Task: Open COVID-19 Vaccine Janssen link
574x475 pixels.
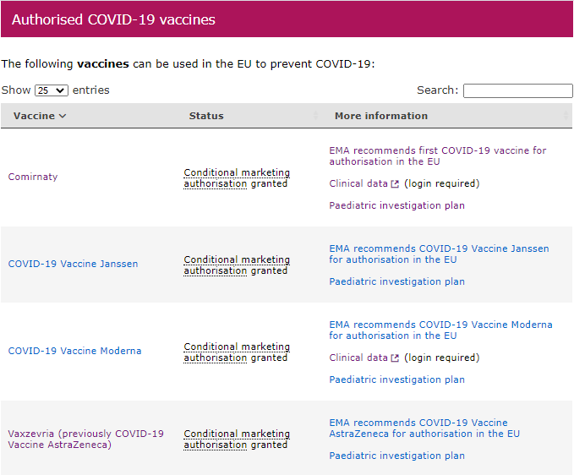Action: coord(73,264)
